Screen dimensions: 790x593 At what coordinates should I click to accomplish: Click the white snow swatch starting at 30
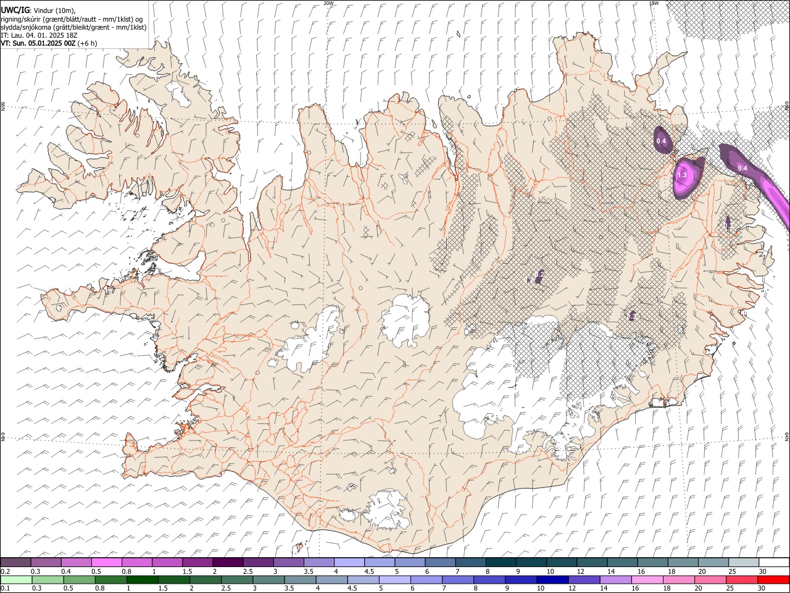pyautogui.click(x=774, y=563)
